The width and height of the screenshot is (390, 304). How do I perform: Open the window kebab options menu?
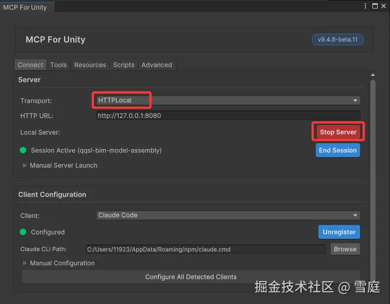tap(365, 6)
